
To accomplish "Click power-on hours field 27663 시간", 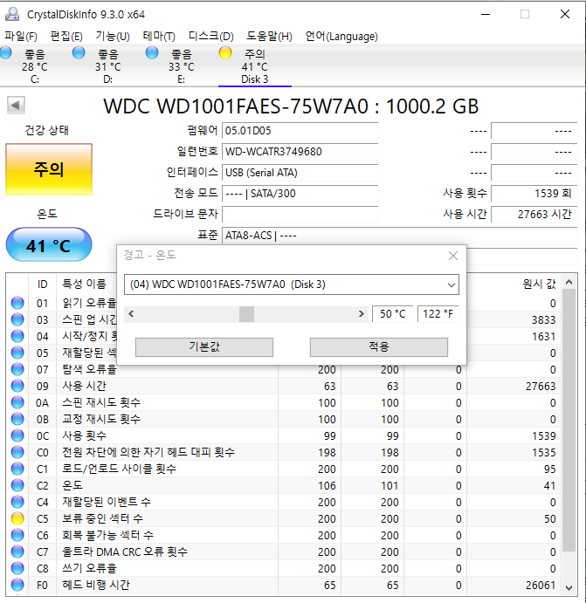I will point(534,214).
